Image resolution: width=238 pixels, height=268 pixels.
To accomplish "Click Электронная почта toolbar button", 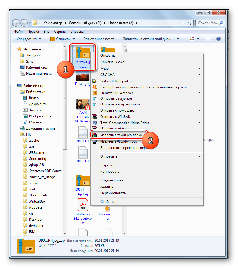I will pyautogui.click(x=99, y=39).
